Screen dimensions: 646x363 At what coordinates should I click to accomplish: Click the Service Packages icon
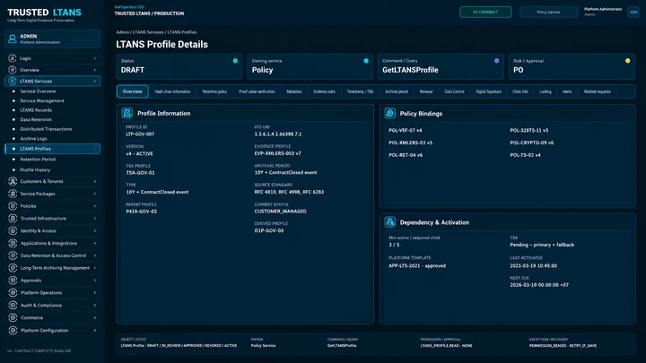[x=13, y=194]
